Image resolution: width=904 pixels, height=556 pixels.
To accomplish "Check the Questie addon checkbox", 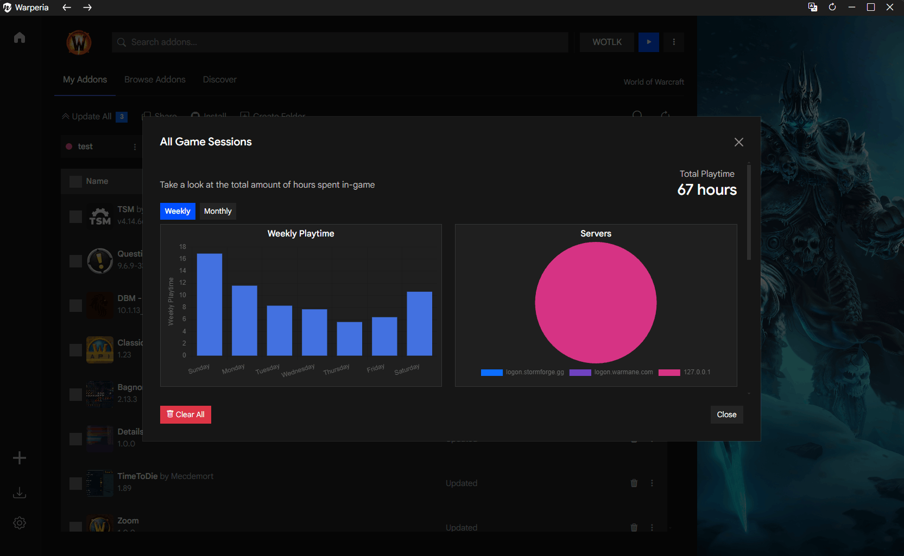I will [x=75, y=261].
